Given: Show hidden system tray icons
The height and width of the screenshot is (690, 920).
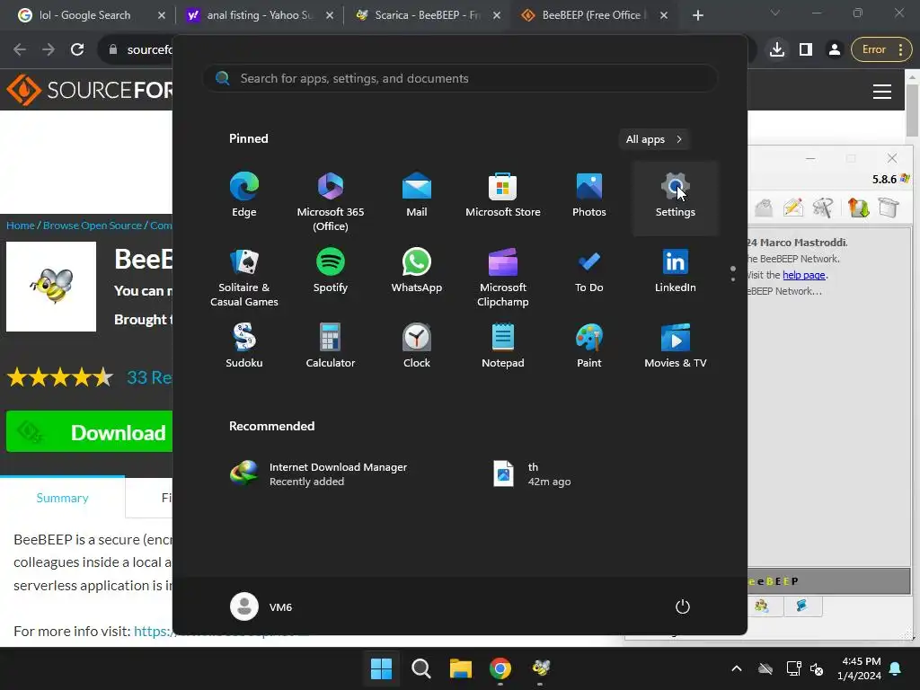Looking at the screenshot, I should tap(737, 668).
